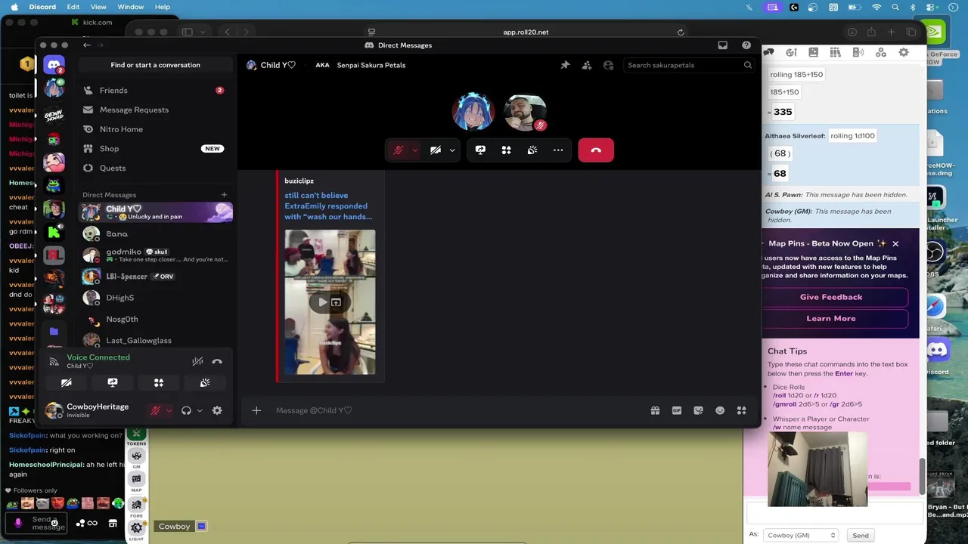968x544 pixels.
Task: Disconnect voice from Voice Connected panel
Action: pyautogui.click(x=217, y=362)
